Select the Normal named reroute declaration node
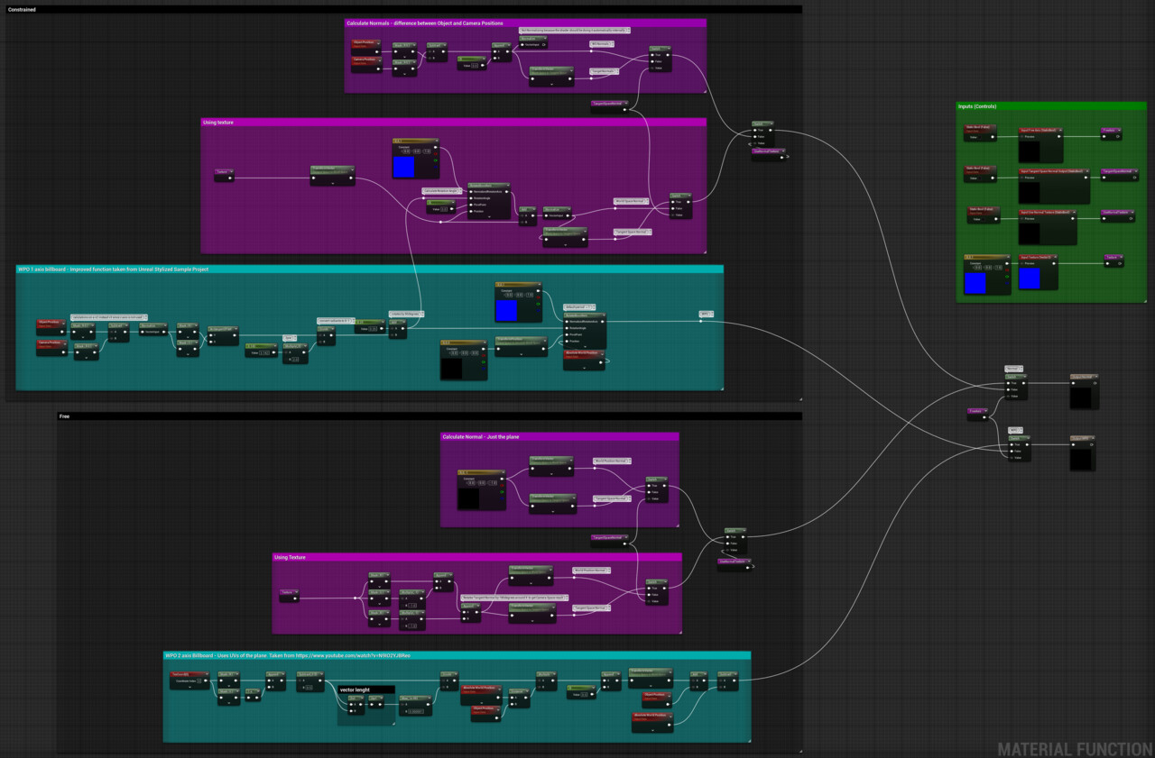The image size is (1155, 758). coord(1012,369)
